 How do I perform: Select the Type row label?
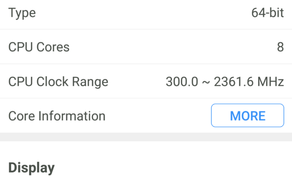pos(22,13)
